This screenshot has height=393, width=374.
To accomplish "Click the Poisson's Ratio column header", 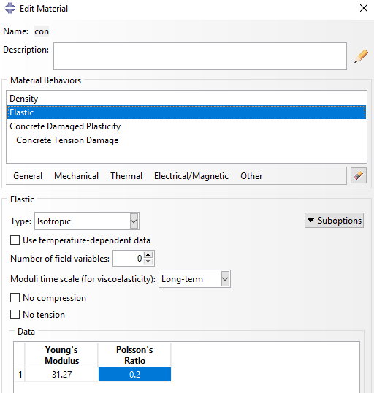I will point(134,355).
